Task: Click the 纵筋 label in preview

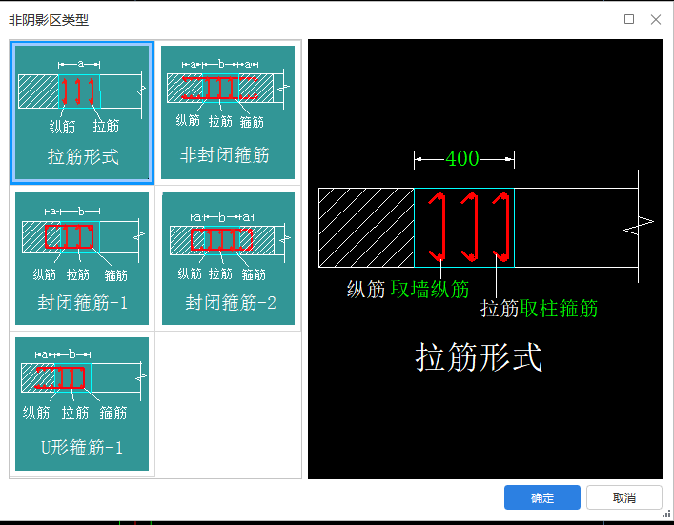Action: [x=366, y=289]
